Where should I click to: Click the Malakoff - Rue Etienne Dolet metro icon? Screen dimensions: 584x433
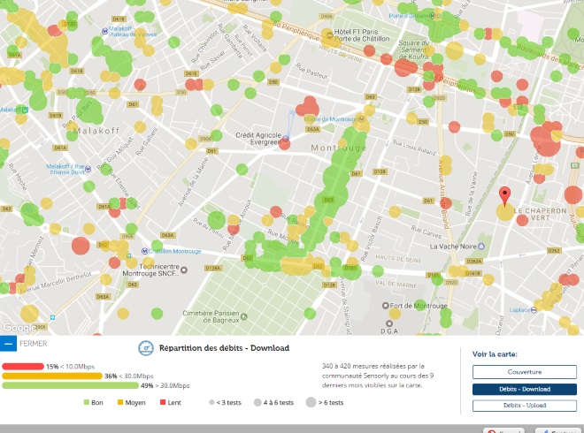coord(88,170)
